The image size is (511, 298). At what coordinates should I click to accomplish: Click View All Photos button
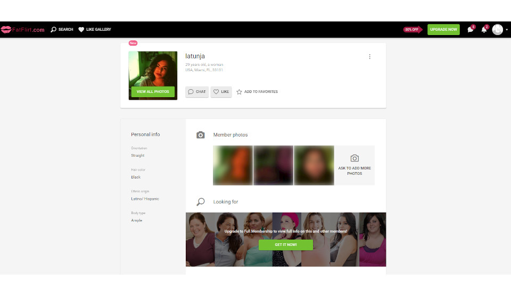coord(153,91)
